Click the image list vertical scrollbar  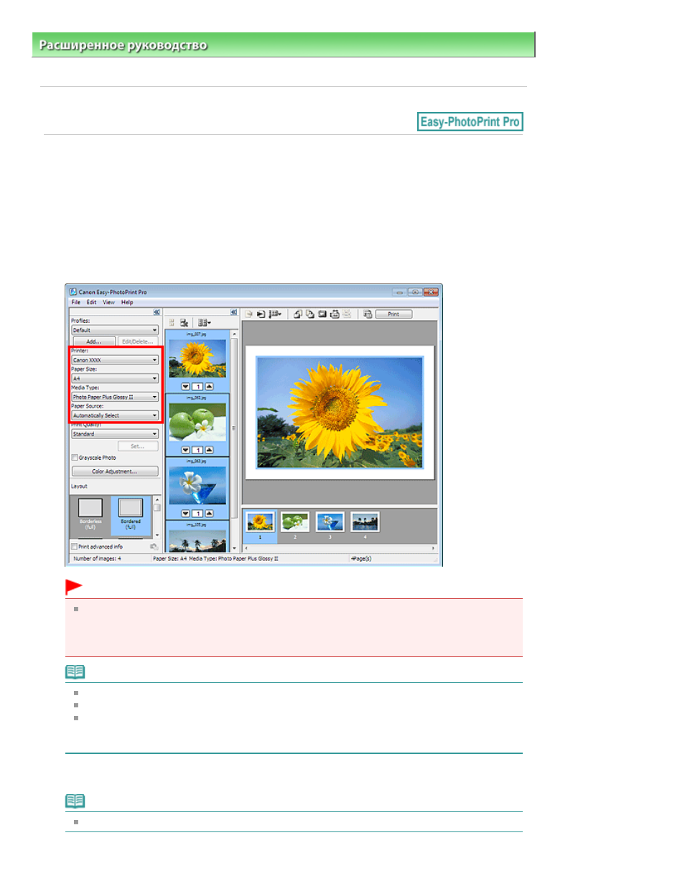(233, 440)
